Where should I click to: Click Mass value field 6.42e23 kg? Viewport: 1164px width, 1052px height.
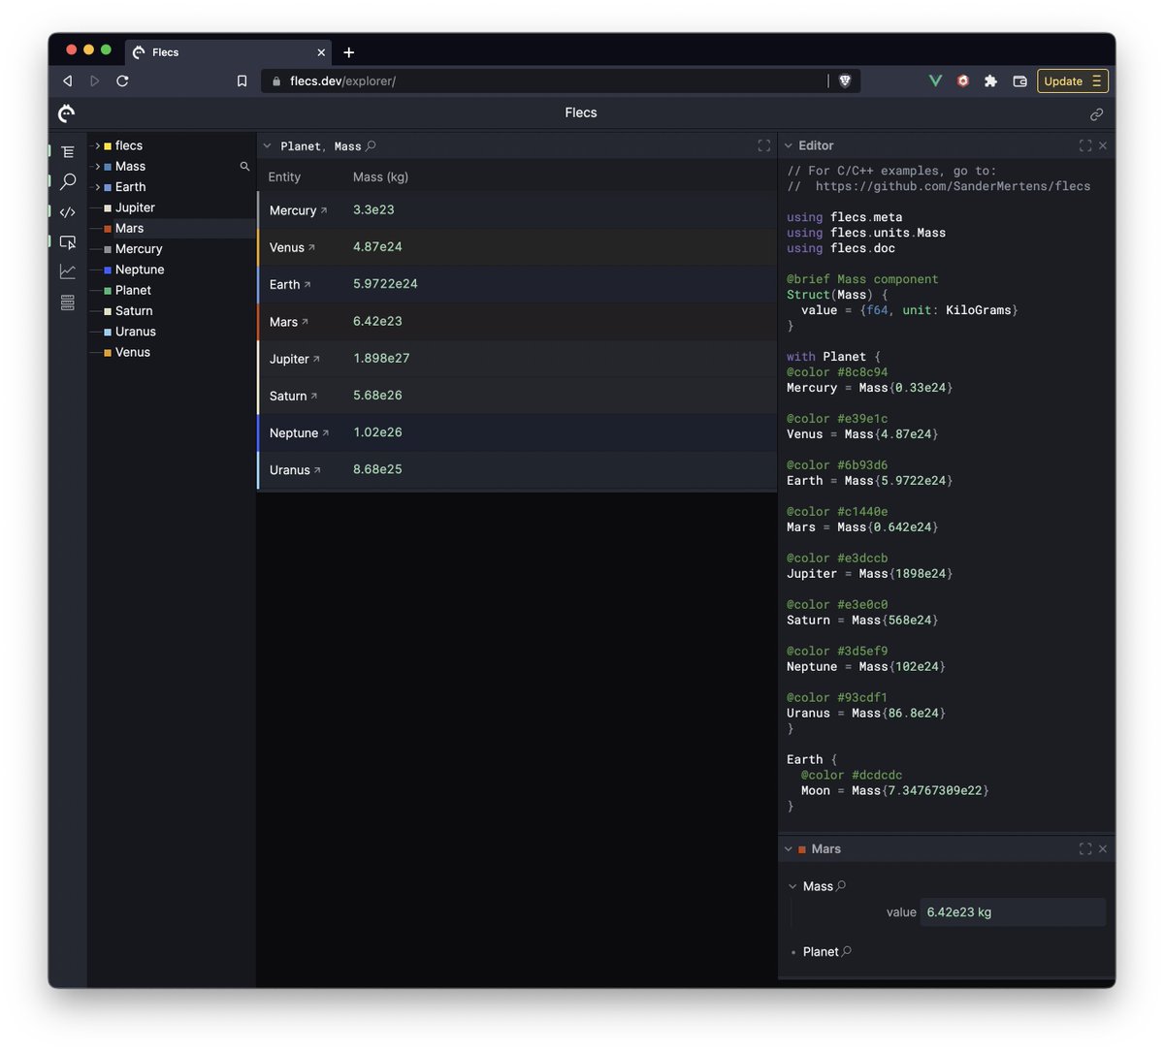(1013, 912)
